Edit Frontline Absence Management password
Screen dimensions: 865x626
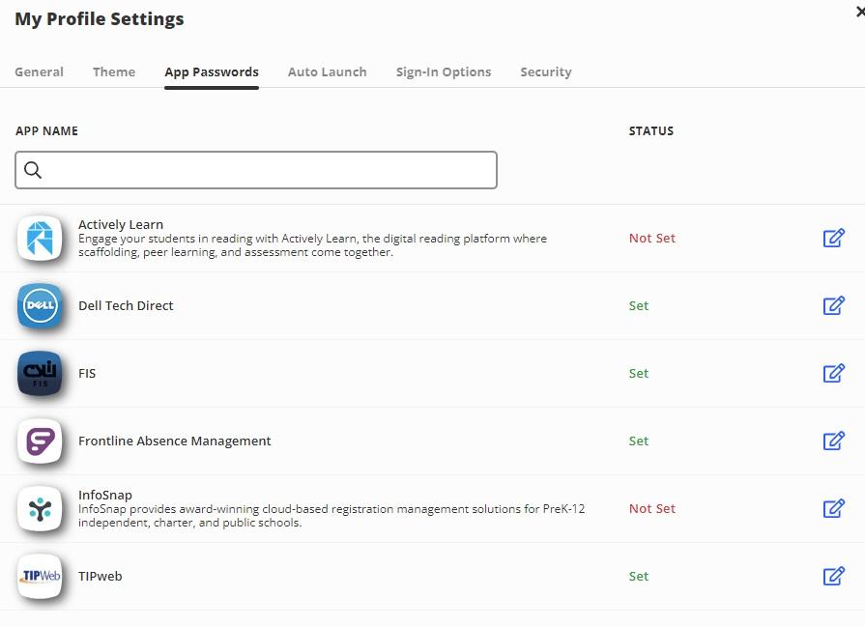pos(833,441)
